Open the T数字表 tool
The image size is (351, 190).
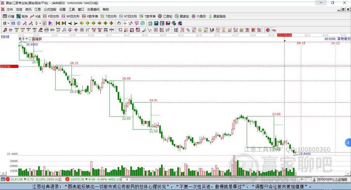click(147, 16)
